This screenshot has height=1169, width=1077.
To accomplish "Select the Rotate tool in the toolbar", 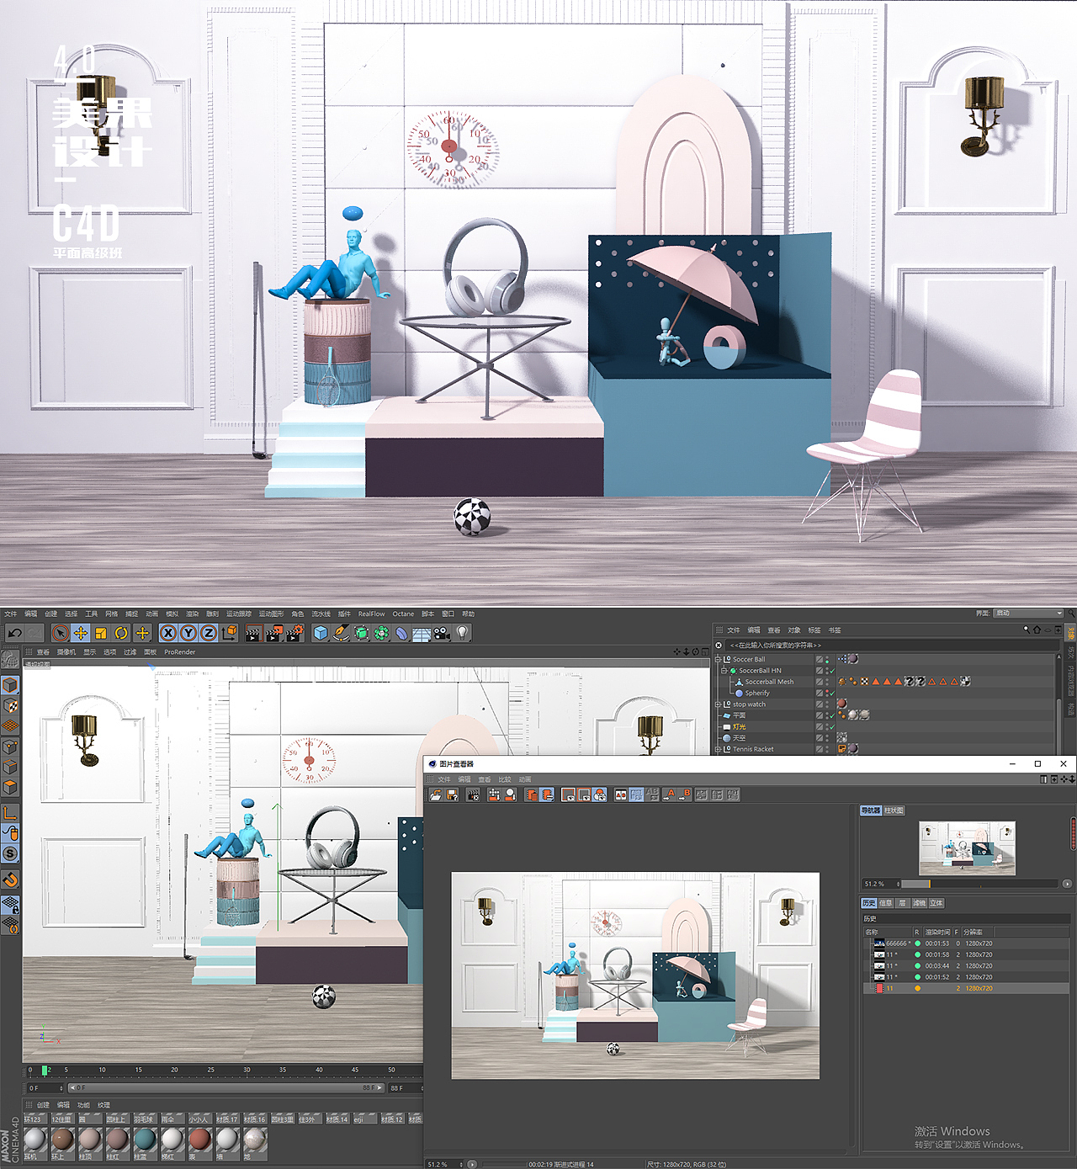I will [x=121, y=633].
